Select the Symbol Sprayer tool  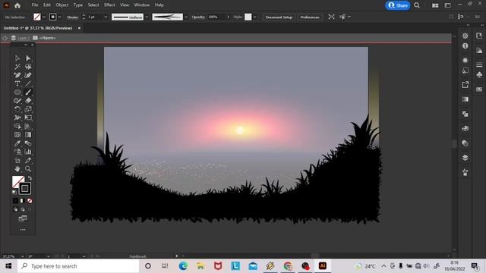click(17, 152)
